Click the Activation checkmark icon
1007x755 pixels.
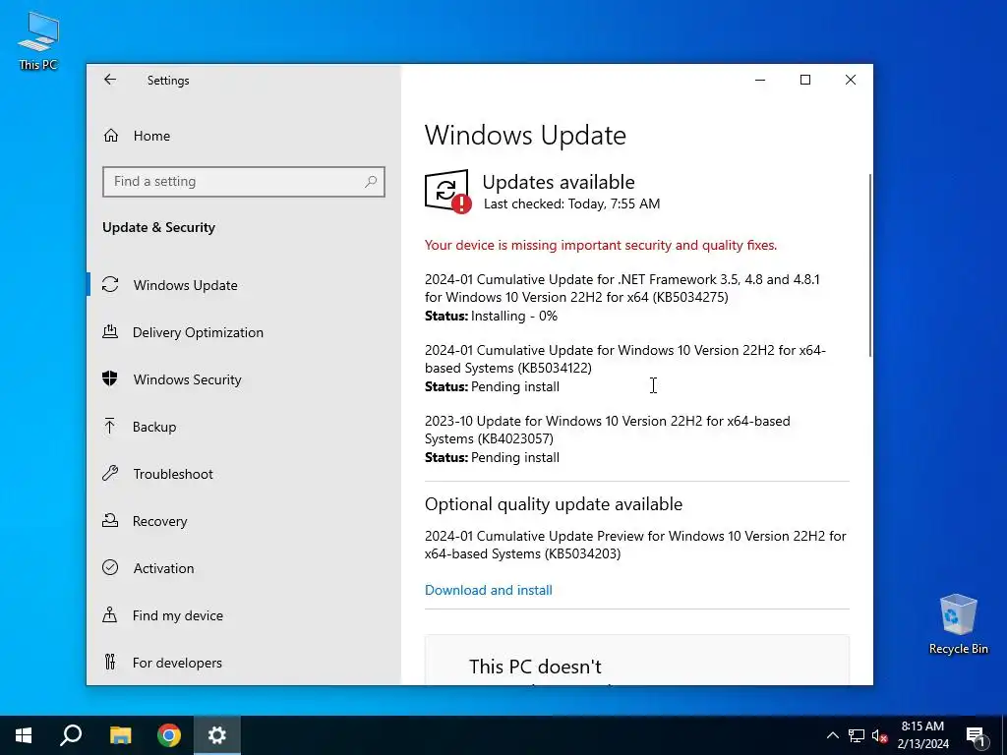(110, 567)
